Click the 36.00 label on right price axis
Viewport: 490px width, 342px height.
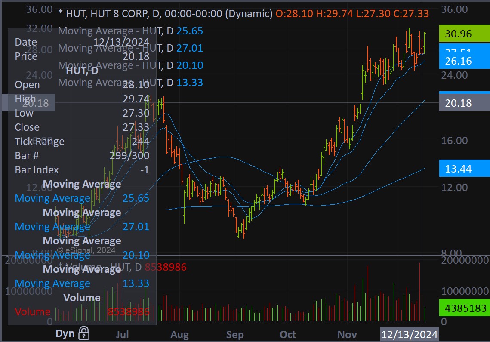[x=454, y=9]
